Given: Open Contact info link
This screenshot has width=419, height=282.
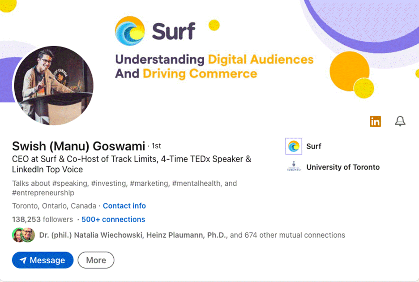Looking at the screenshot, I should pos(124,206).
